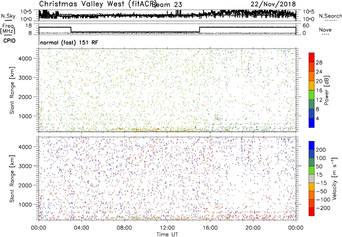Click the 00:00 label at the time axis end
The height and width of the screenshot is (237, 342).
295,228
